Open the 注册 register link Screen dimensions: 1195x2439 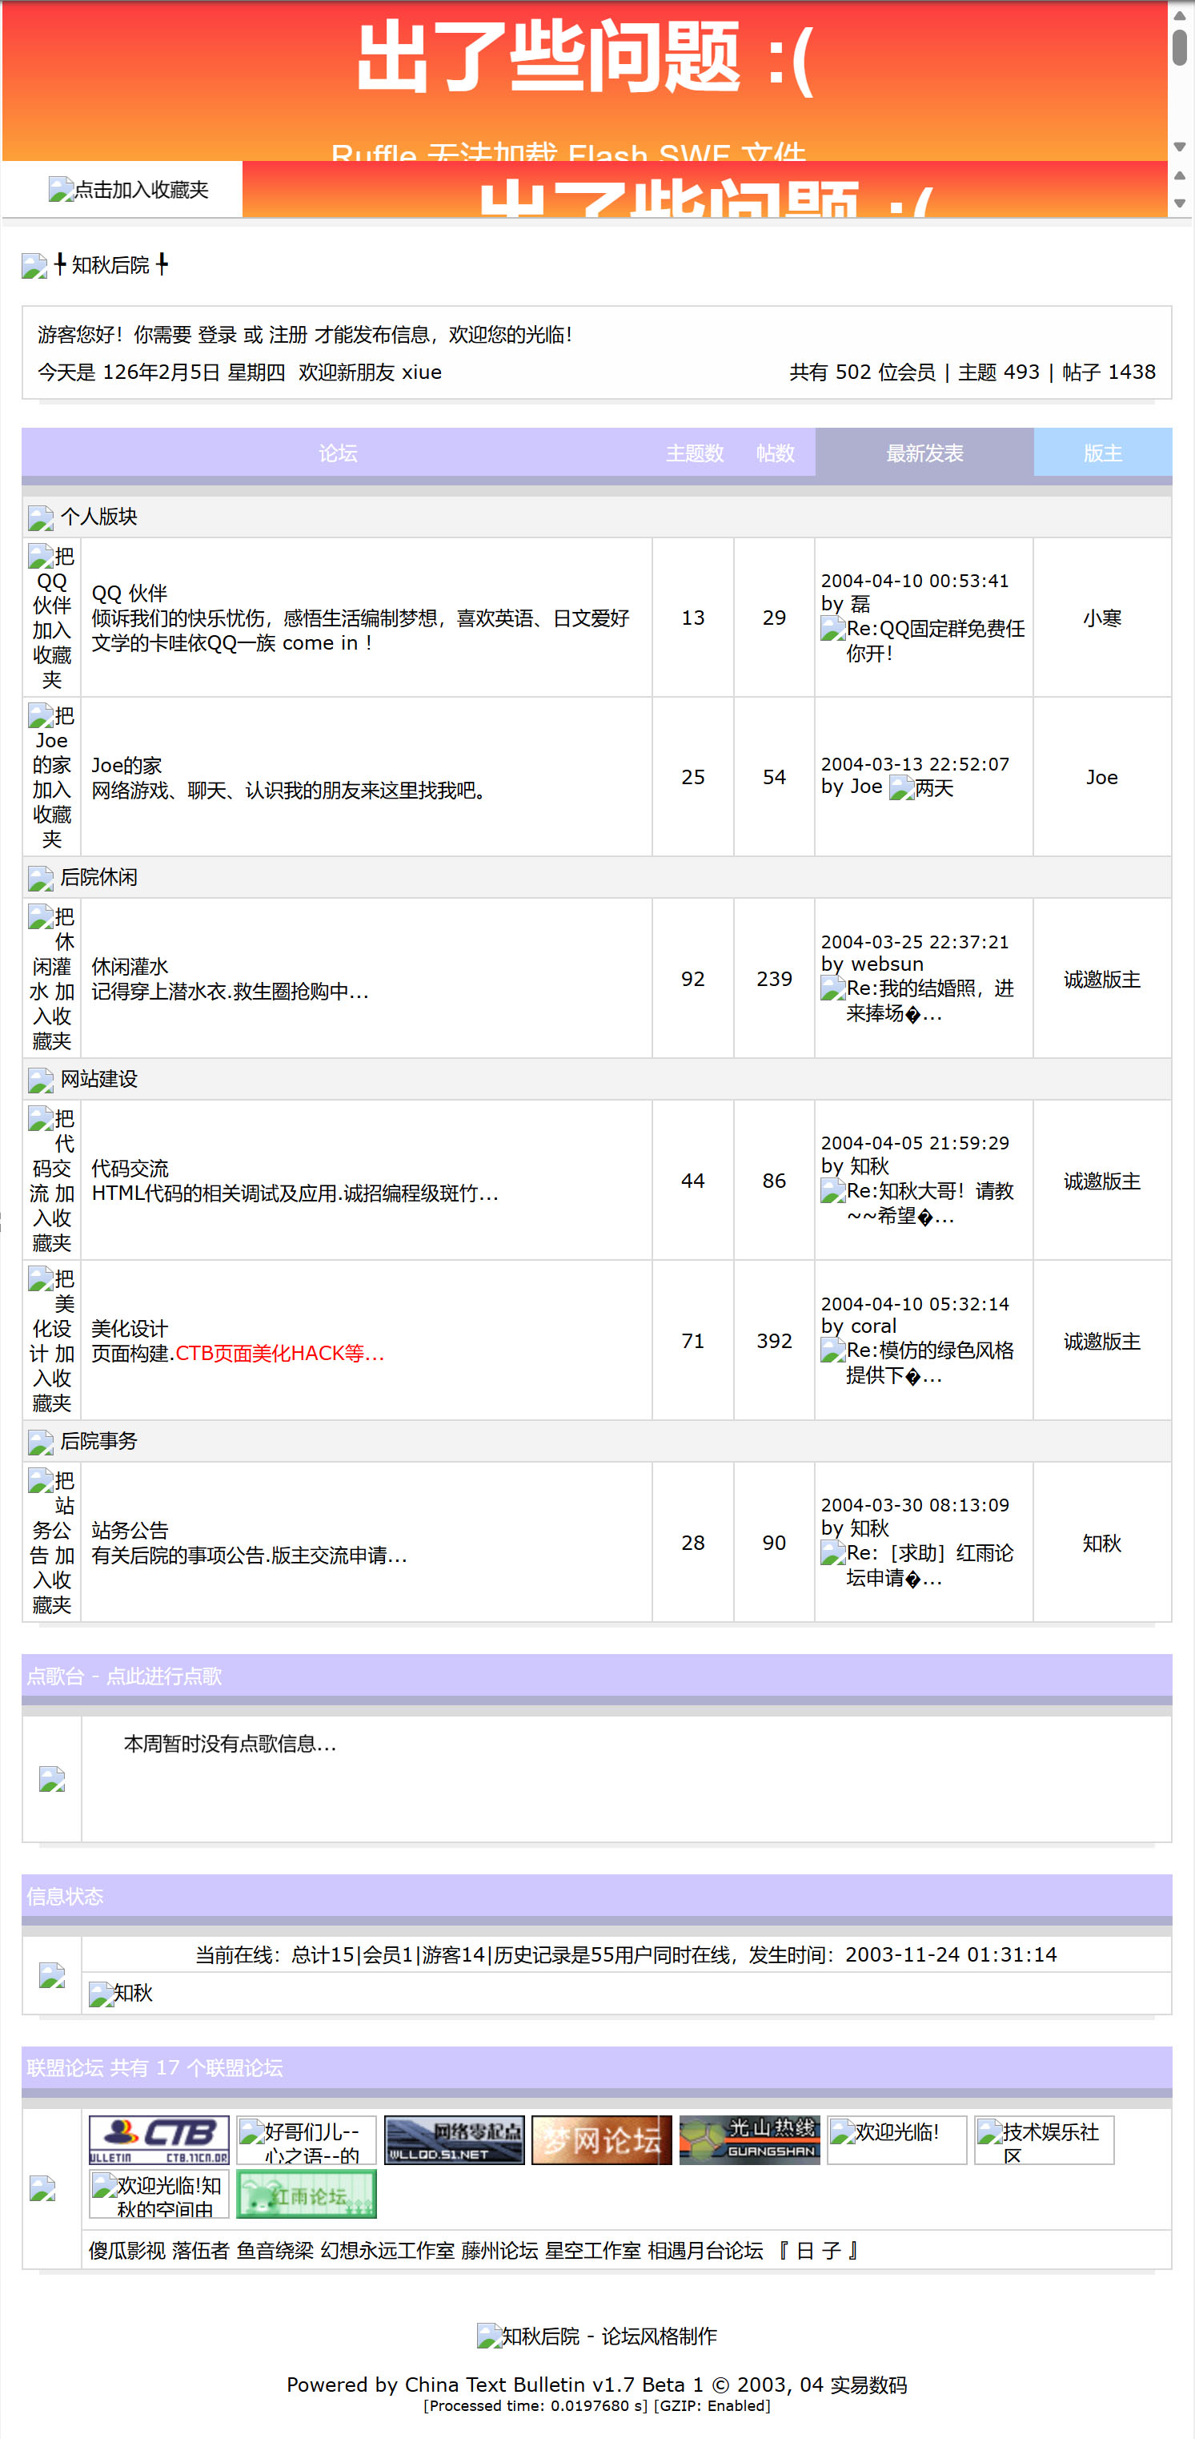[287, 334]
